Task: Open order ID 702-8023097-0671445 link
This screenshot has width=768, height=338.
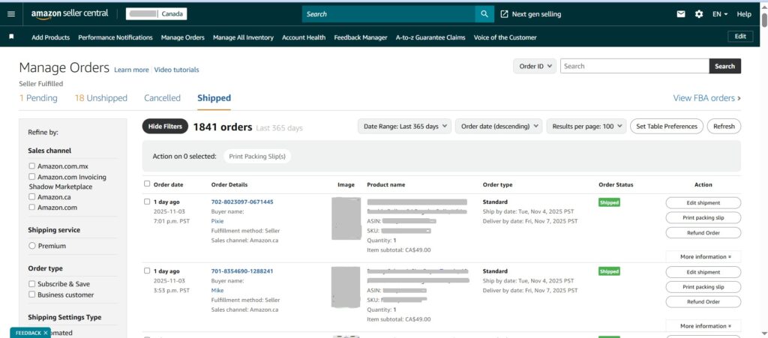Action: (x=242, y=202)
